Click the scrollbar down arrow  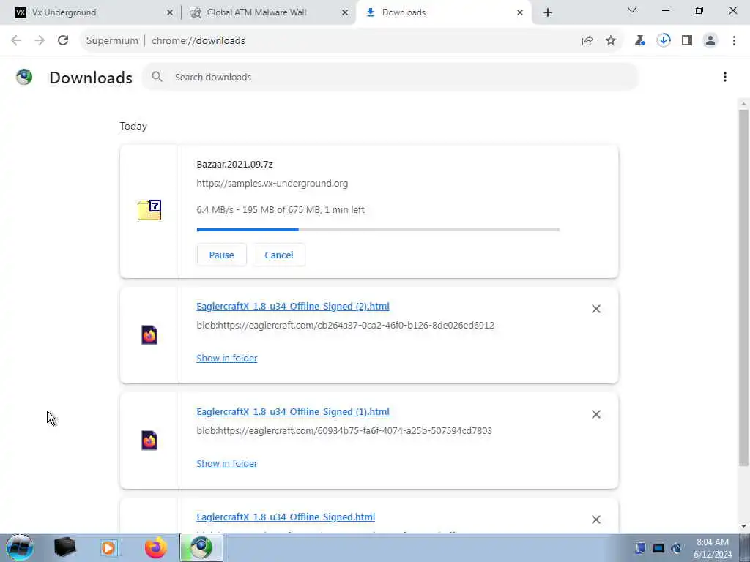[743, 526]
